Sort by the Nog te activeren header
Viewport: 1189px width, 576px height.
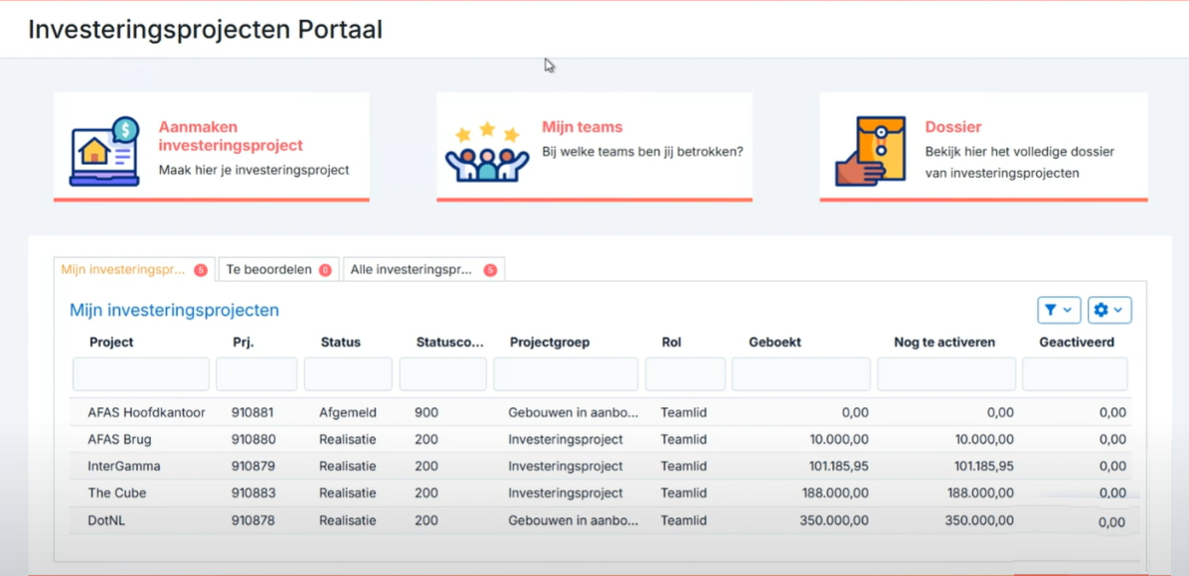[x=944, y=343]
